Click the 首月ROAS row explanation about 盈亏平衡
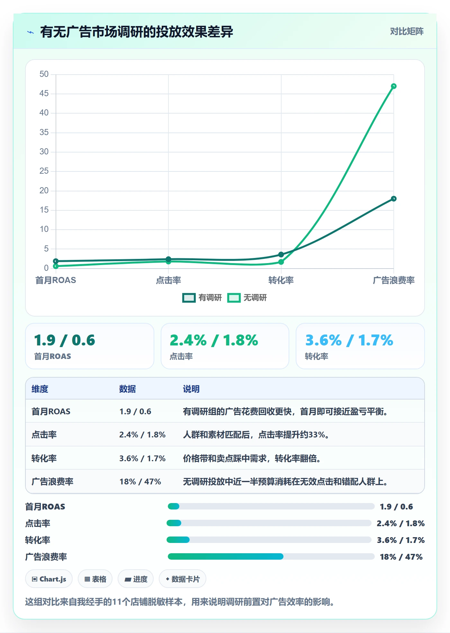450x633 pixels. point(285,411)
